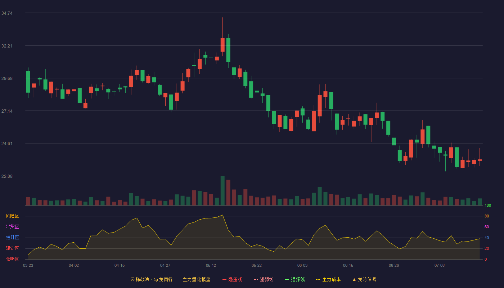Image resolution: width=504 pixels, height=288 pixels.
Task: Click the 100 indicator scale label
Action: click(488, 206)
